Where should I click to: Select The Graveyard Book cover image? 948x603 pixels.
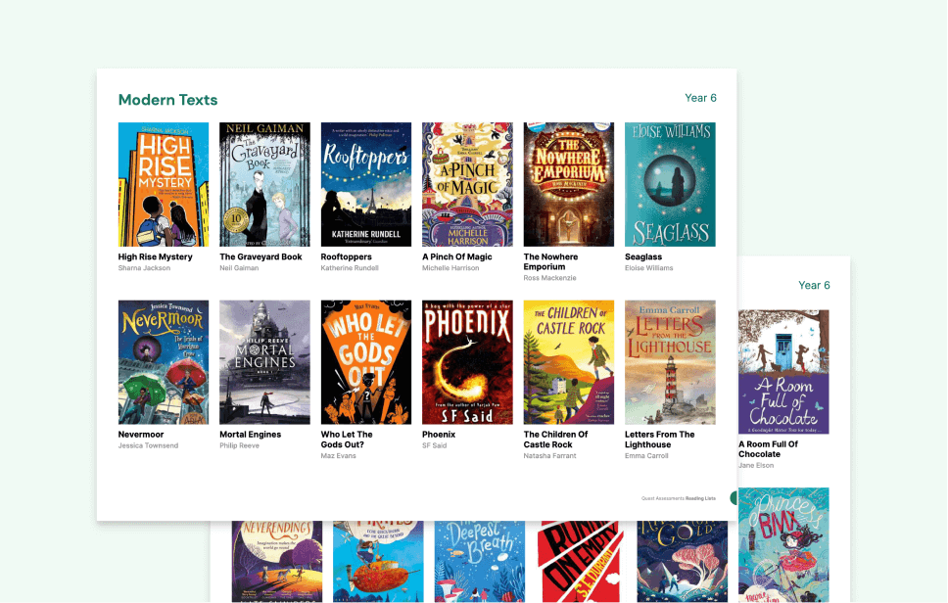tap(264, 184)
